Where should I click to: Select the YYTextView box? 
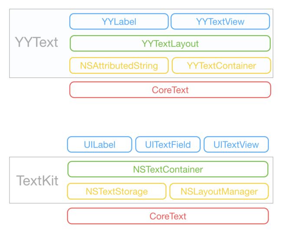(220, 21)
